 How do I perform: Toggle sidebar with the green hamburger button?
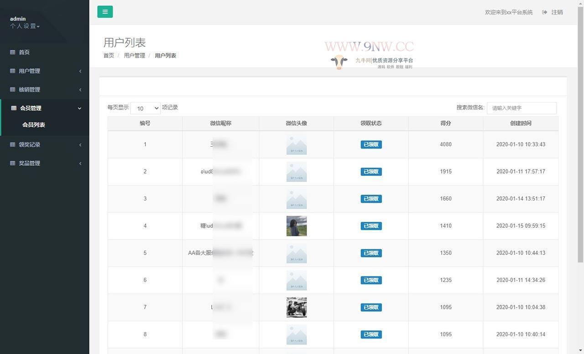point(105,12)
